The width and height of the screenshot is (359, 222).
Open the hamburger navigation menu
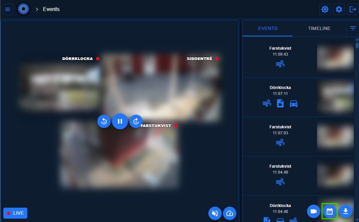click(x=8, y=9)
